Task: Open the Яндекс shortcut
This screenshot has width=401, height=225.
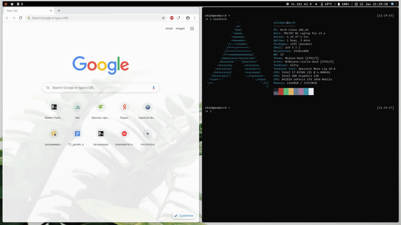Action: pos(124,110)
